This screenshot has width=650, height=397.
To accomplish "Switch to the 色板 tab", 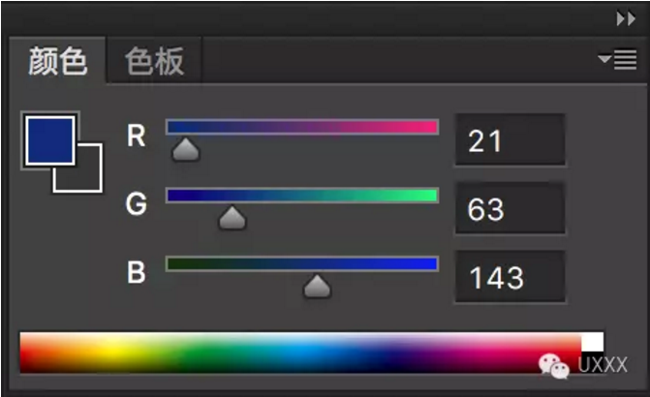I will tap(154, 61).
